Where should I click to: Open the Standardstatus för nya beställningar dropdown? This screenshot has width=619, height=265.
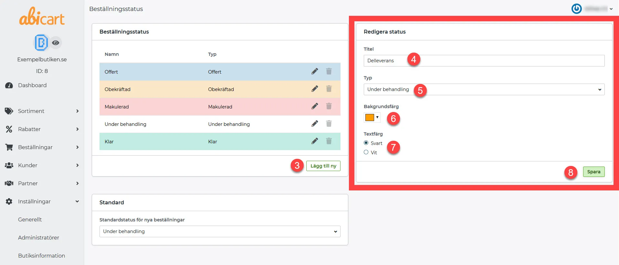coord(220,231)
